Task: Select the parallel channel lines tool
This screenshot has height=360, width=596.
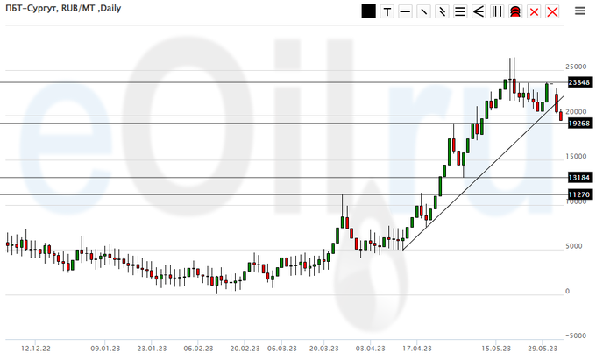Action: [x=442, y=11]
